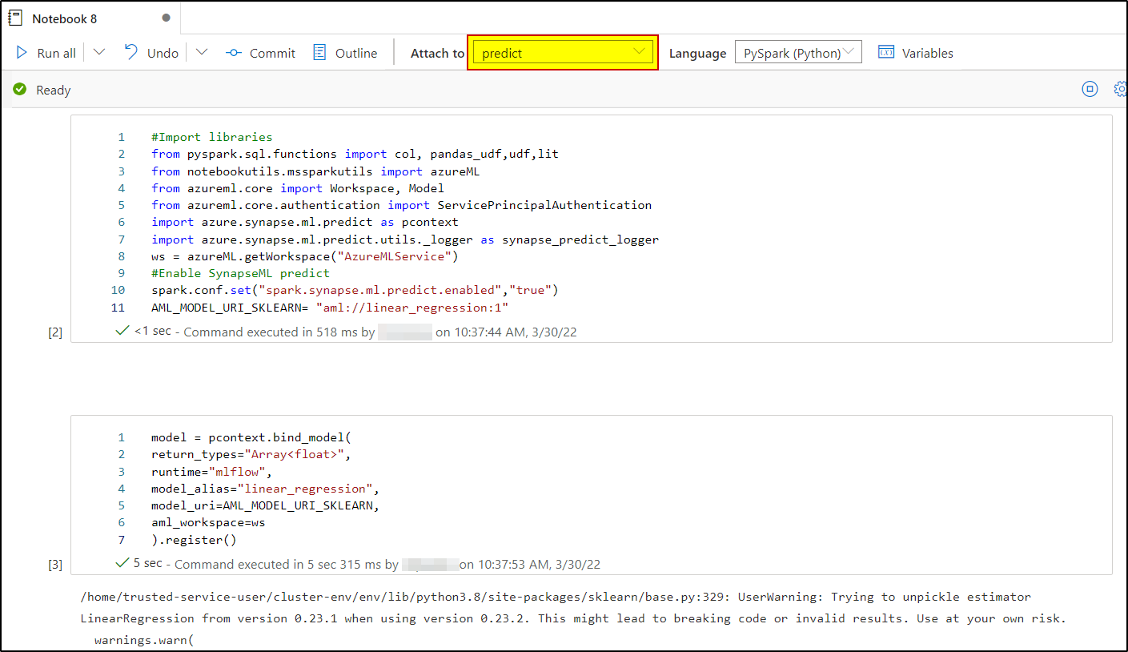Image resolution: width=1128 pixels, height=652 pixels.
Task: Click the LinearRegression version 0.23.1 output line
Action: point(573,618)
